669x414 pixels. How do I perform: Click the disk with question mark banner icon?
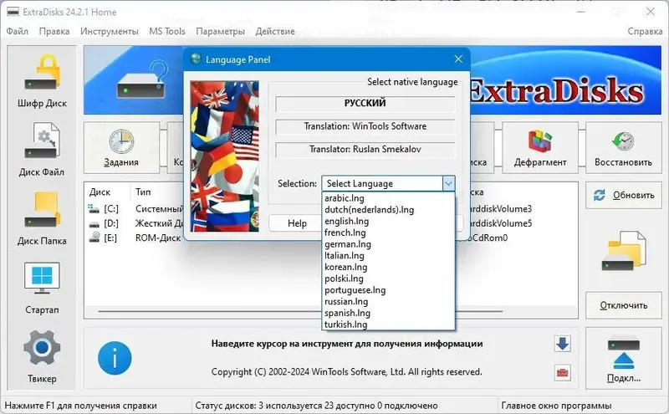[x=142, y=80]
